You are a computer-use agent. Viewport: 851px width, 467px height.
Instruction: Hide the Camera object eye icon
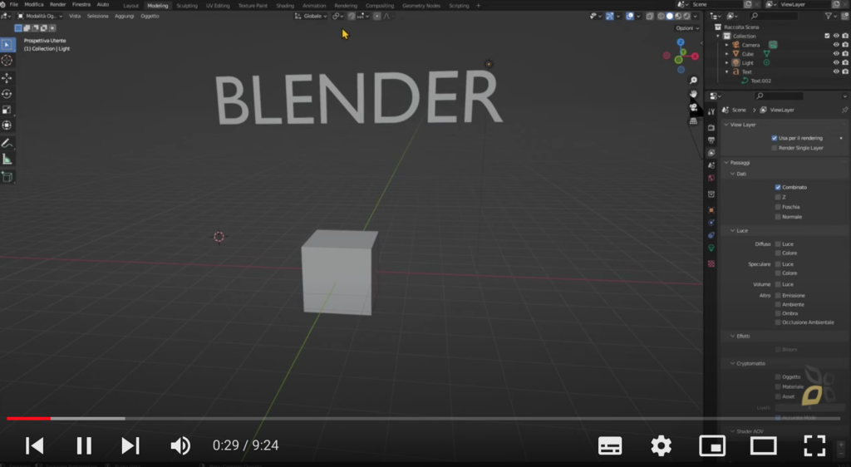coord(836,45)
